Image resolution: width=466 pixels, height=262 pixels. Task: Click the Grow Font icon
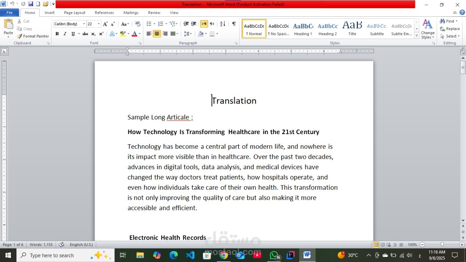point(105,24)
